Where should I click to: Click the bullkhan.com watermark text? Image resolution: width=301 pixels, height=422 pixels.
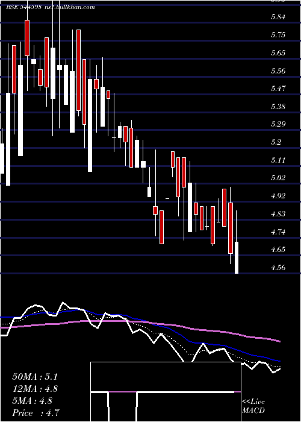pyautogui.click(x=69, y=7)
